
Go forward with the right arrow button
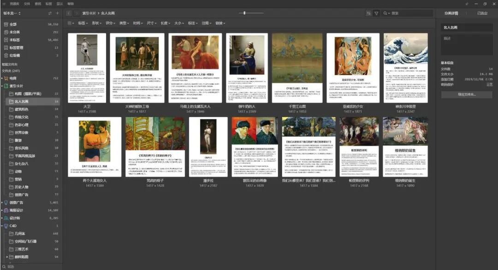click(x=76, y=13)
